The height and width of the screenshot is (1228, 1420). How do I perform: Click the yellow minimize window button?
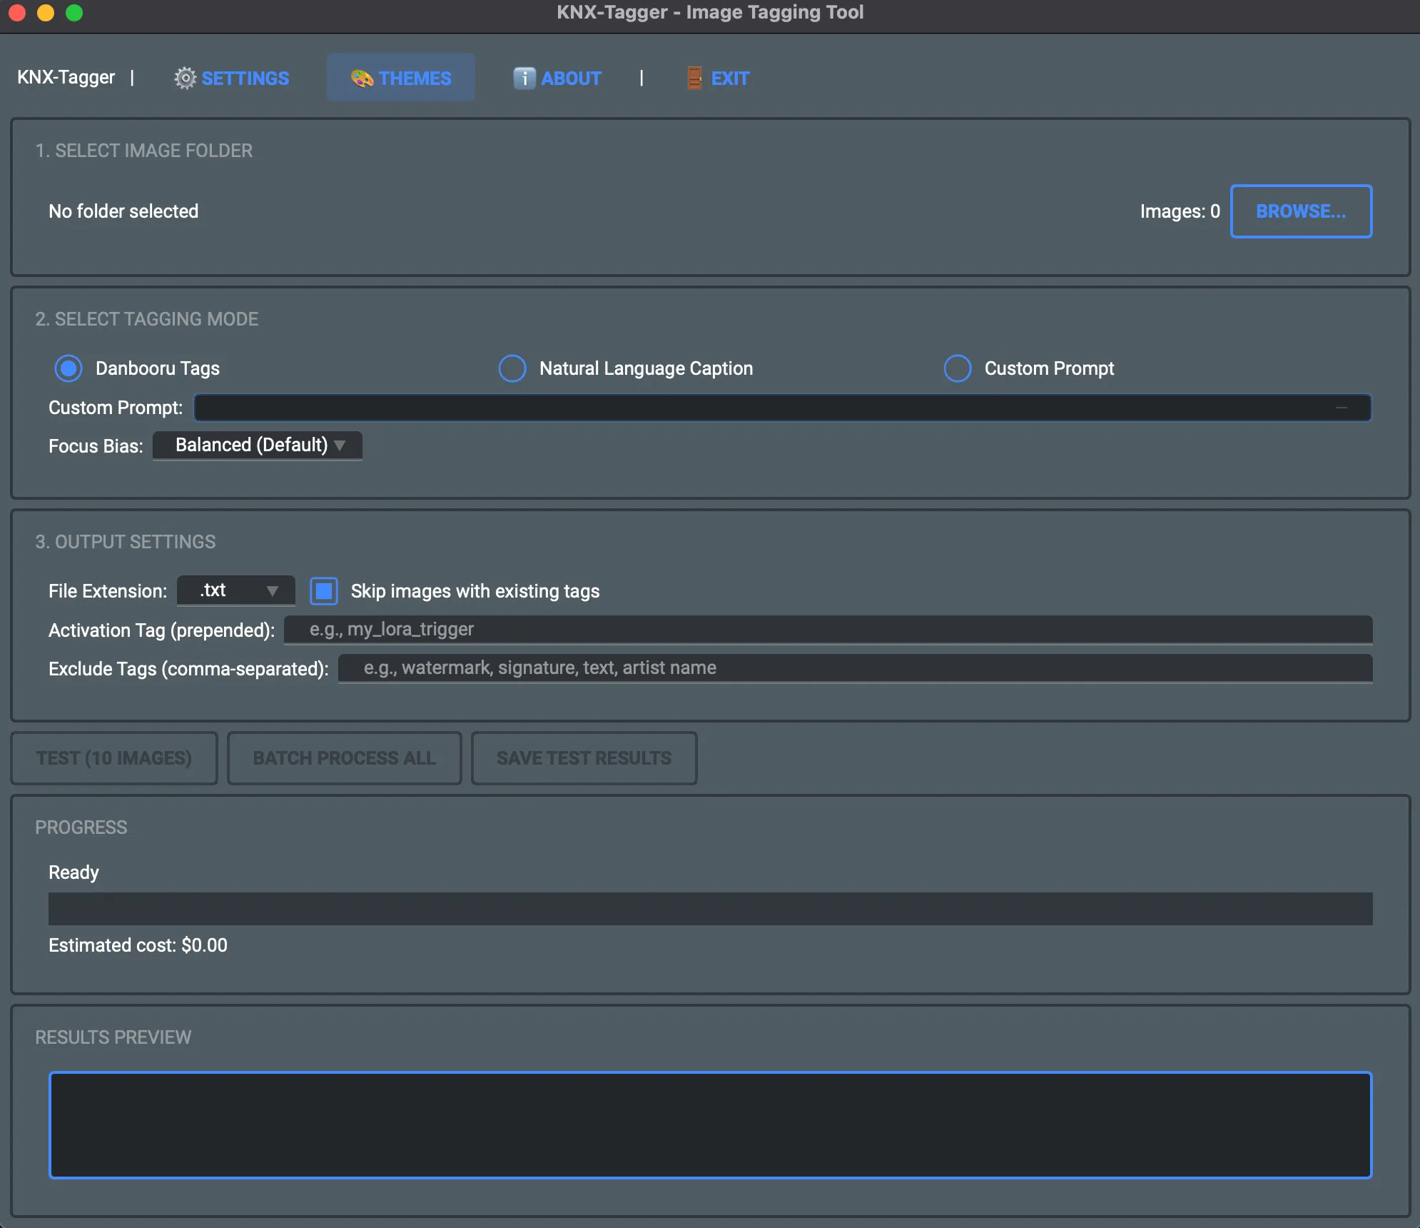pyautogui.click(x=46, y=12)
